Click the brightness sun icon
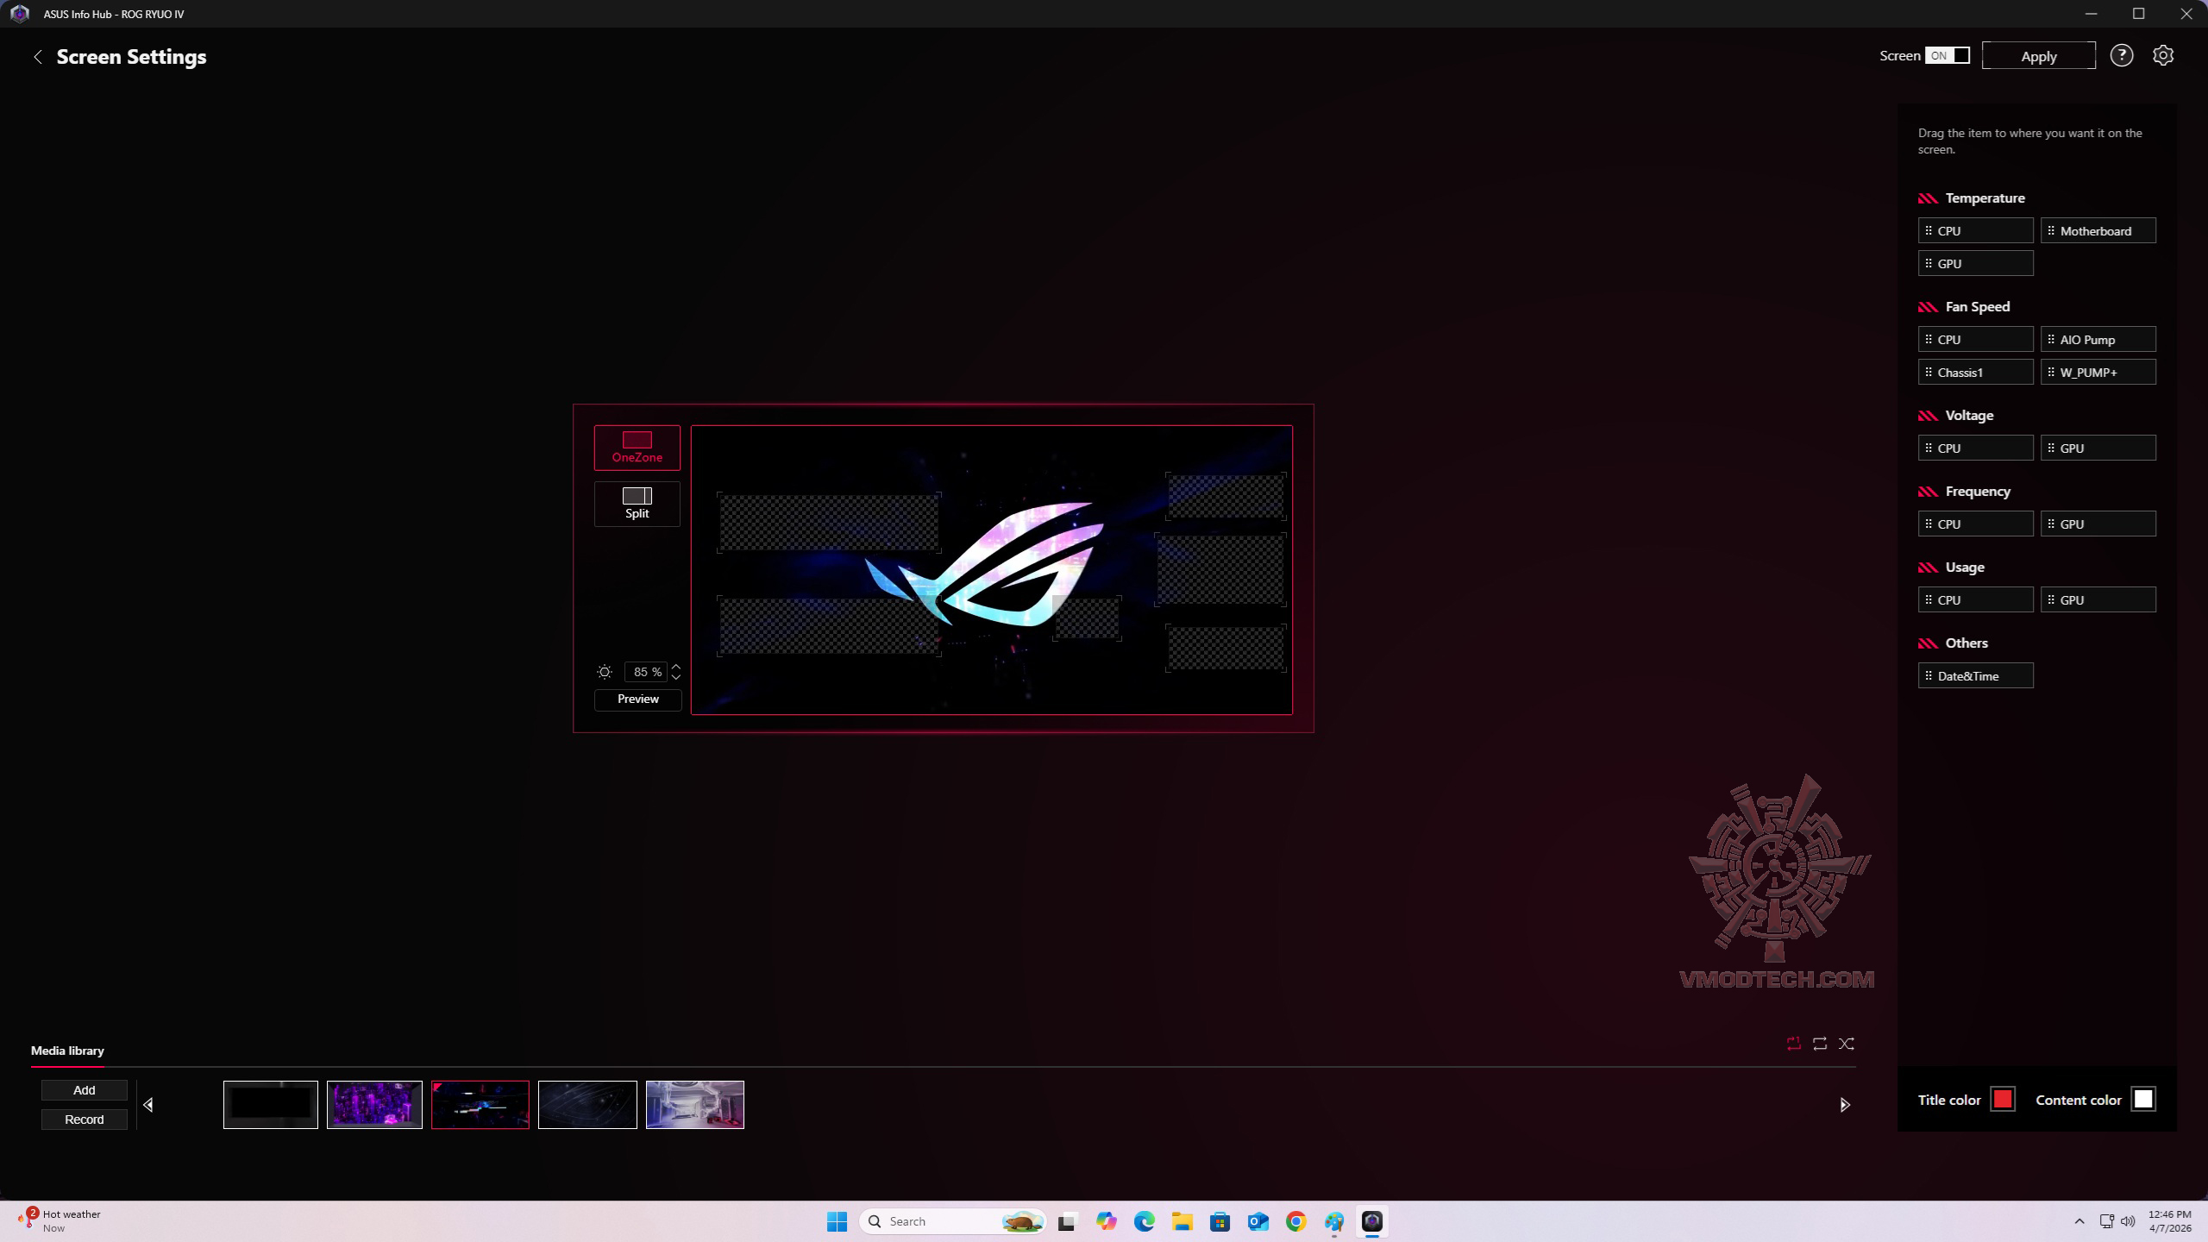 605,672
